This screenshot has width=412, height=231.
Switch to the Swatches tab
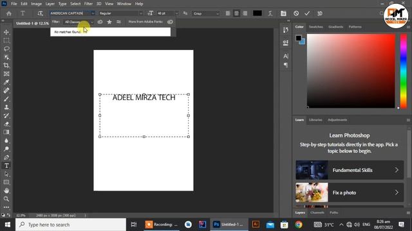(x=316, y=27)
